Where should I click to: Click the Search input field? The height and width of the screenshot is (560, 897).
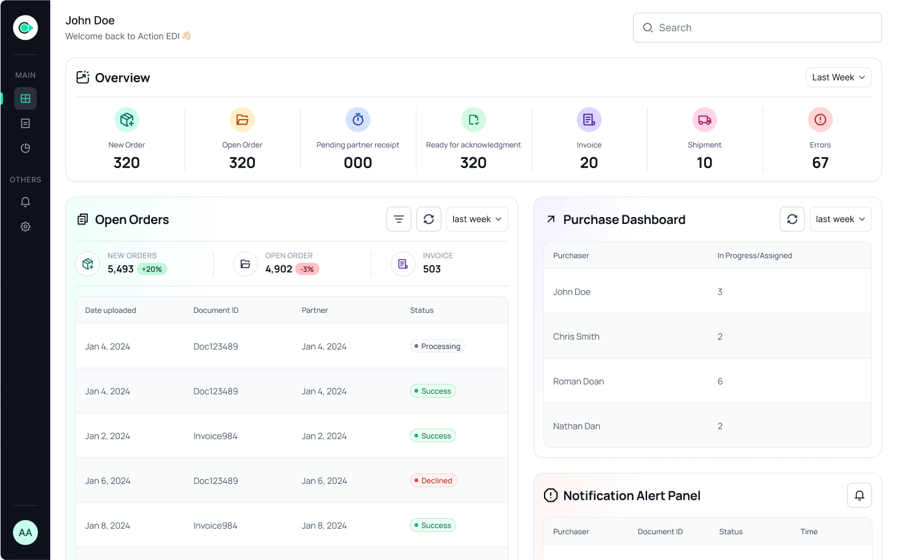coord(757,28)
